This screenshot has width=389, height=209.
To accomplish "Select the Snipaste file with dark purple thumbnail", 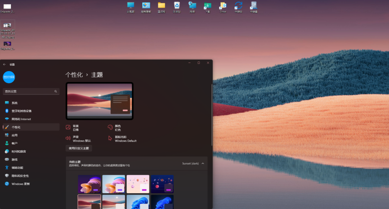I will [7, 46].
